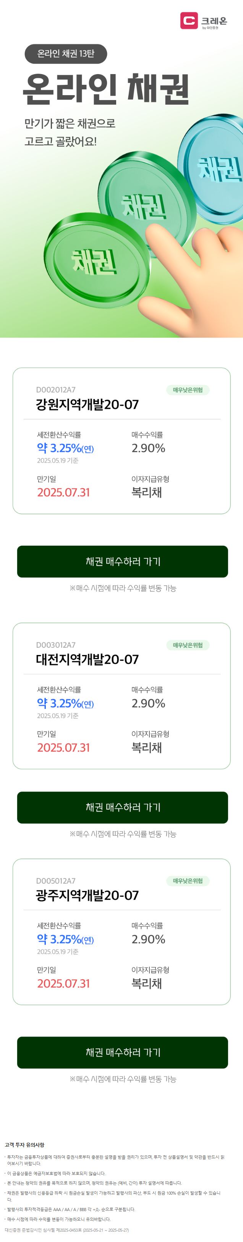Click 채권 매수하러 가기 under 대전지역개발 card
Image resolution: width=243 pixels, height=1242 pixels.
pyautogui.click(x=123, y=807)
